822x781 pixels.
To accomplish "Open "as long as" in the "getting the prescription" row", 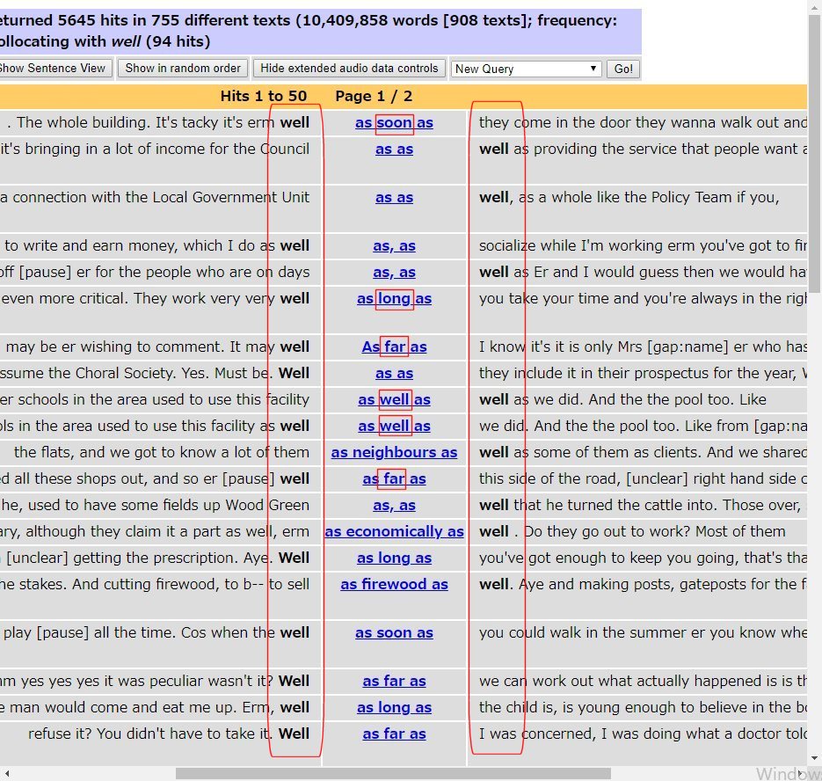I will pos(394,558).
